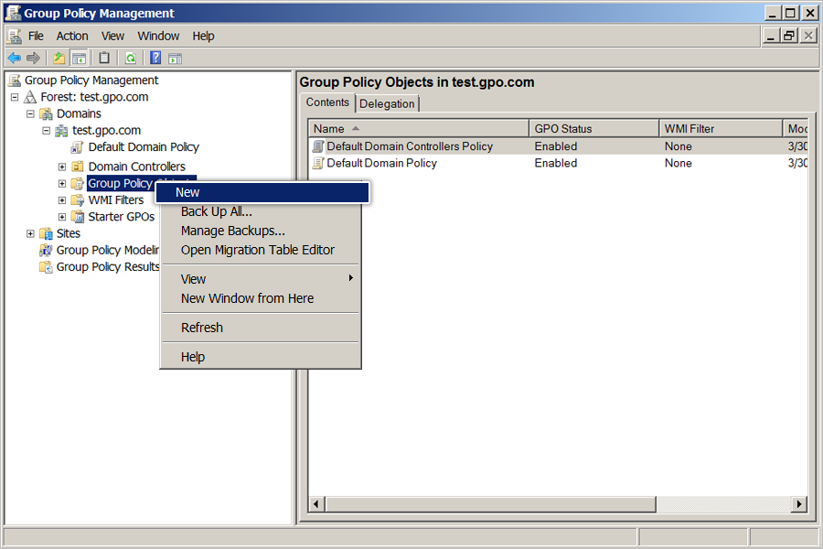Click the Domain Controllers folder icon
This screenshot has height=549, width=823.
coord(78,167)
